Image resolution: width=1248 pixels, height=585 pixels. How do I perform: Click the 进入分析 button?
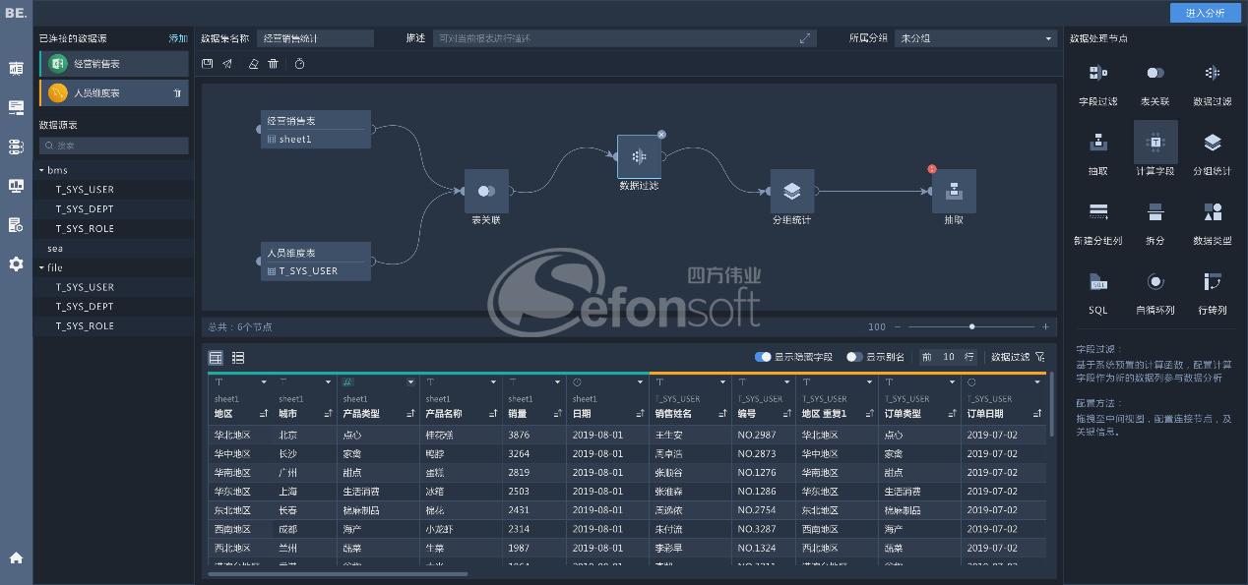click(x=1205, y=13)
